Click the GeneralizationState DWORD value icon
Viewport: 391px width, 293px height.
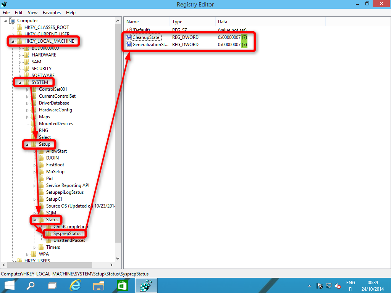129,45
